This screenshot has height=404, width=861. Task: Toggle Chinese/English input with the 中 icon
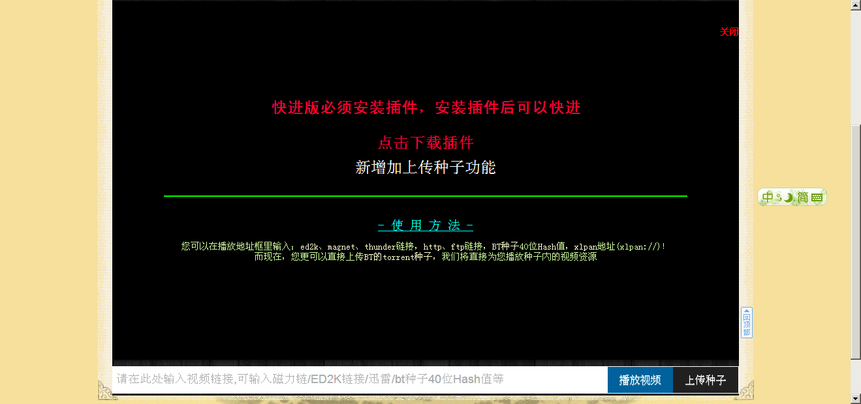click(x=768, y=196)
